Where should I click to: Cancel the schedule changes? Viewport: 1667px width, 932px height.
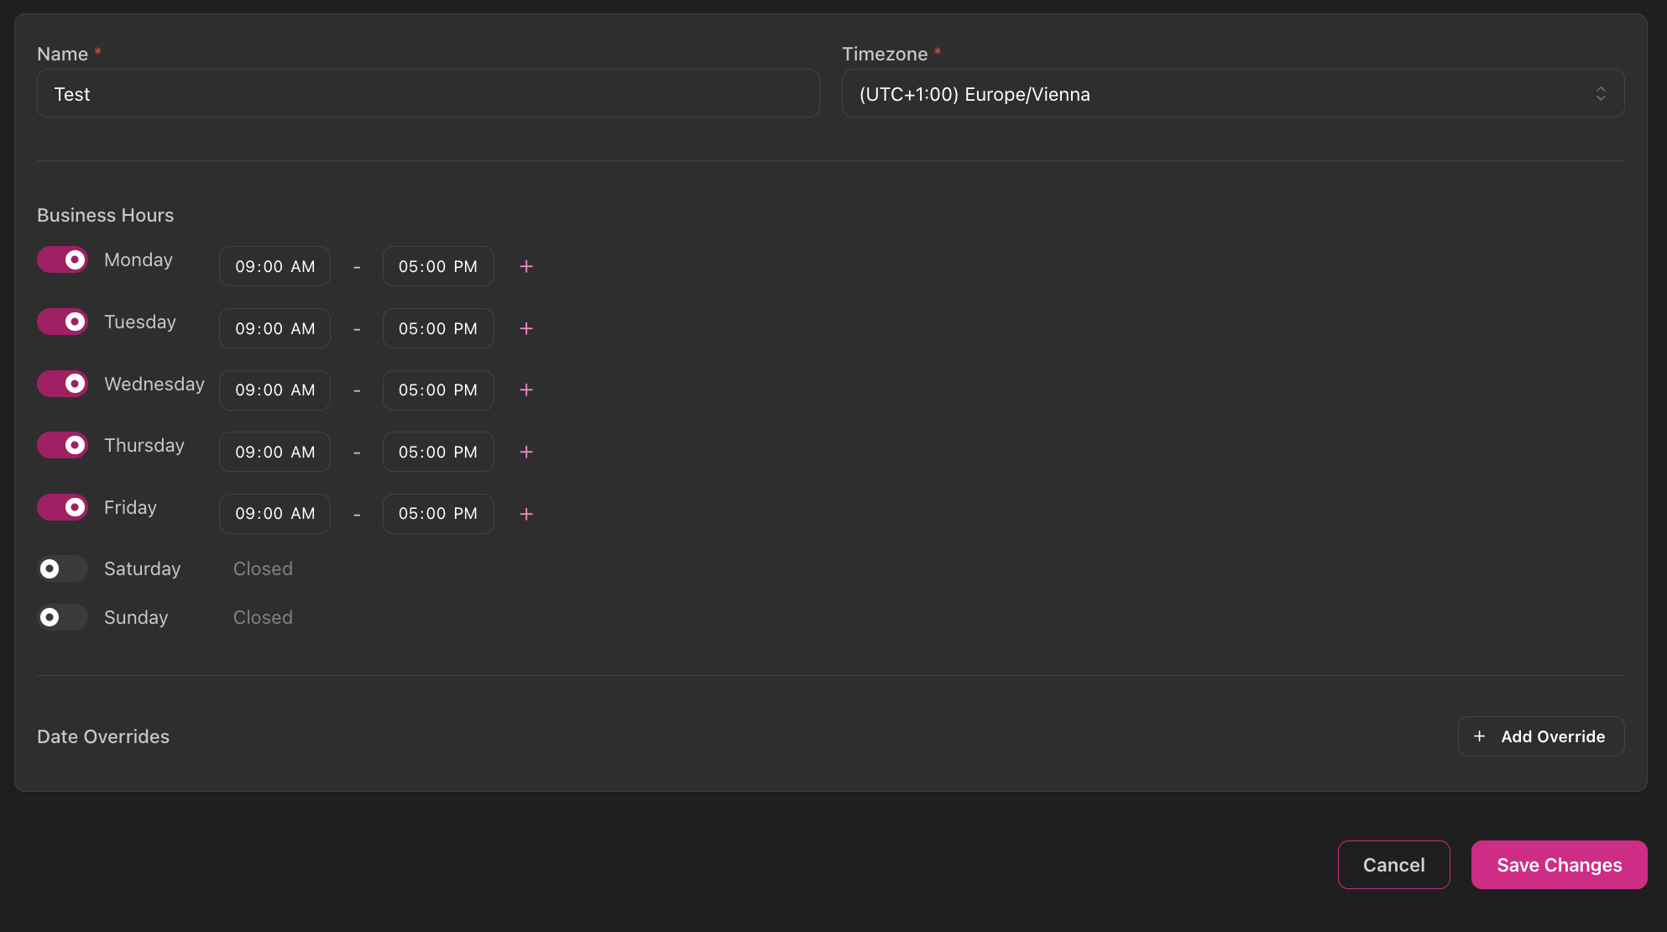[x=1393, y=864]
